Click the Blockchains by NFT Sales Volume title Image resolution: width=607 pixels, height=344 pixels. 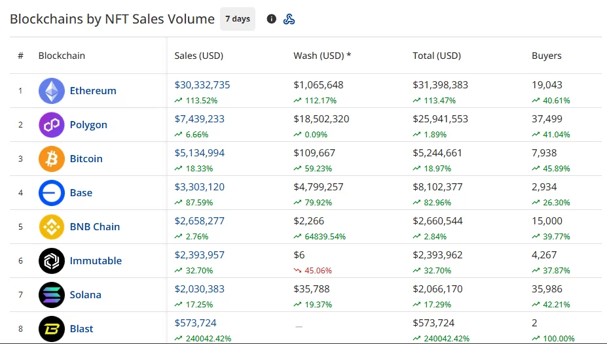point(112,19)
